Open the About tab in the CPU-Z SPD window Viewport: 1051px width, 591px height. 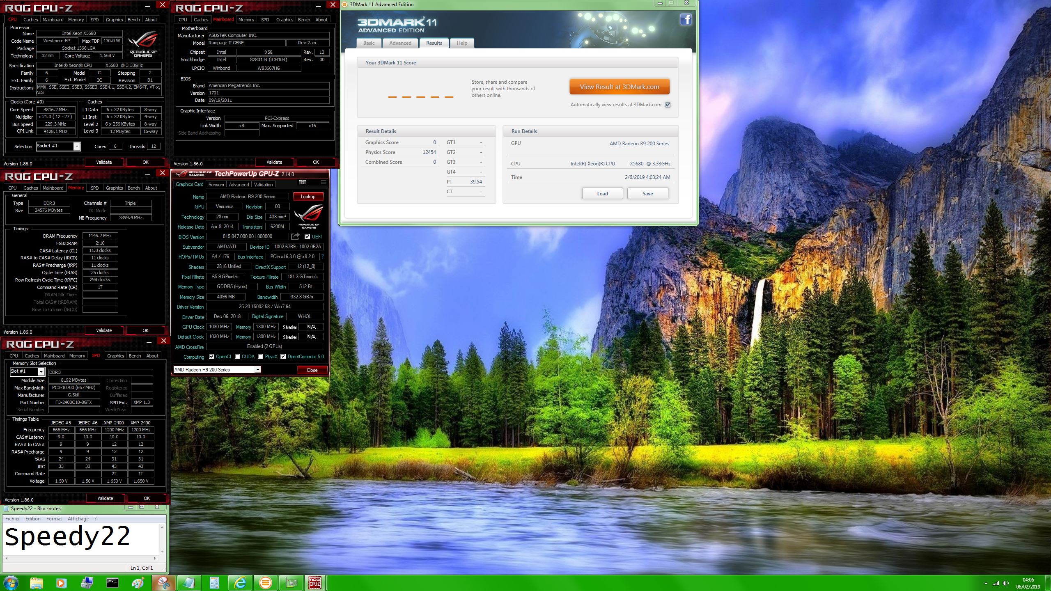coord(152,356)
